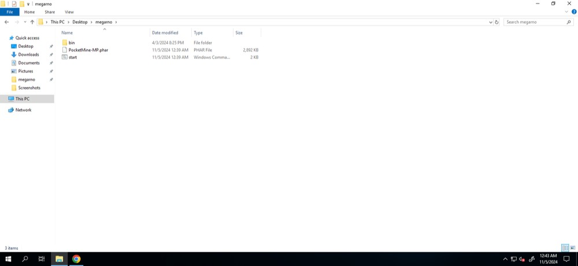The image size is (578, 266).
Task: Navigate to Desktop breadcrumb
Action: click(x=80, y=22)
